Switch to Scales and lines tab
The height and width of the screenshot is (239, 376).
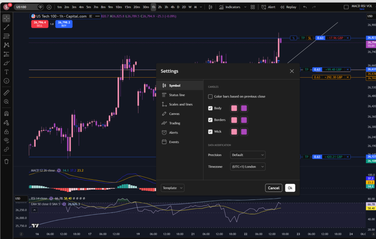click(x=180, y=104)
